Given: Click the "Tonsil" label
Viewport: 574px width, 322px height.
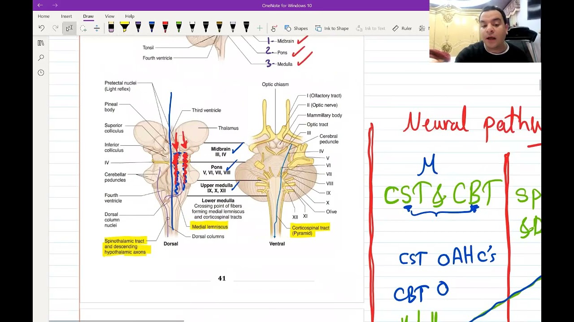Looking at the screenshot, I should [x=148, y=47].
